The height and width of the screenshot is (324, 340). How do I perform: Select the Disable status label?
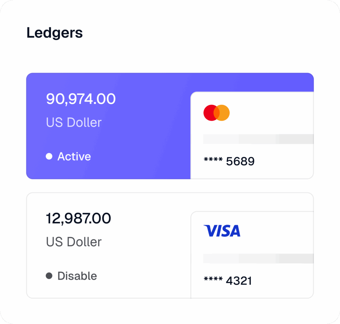[77, 276]
